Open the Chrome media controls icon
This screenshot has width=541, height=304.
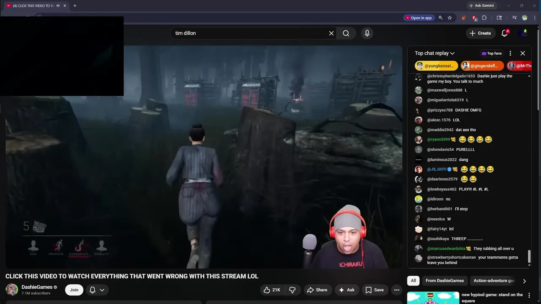point(514,18)
